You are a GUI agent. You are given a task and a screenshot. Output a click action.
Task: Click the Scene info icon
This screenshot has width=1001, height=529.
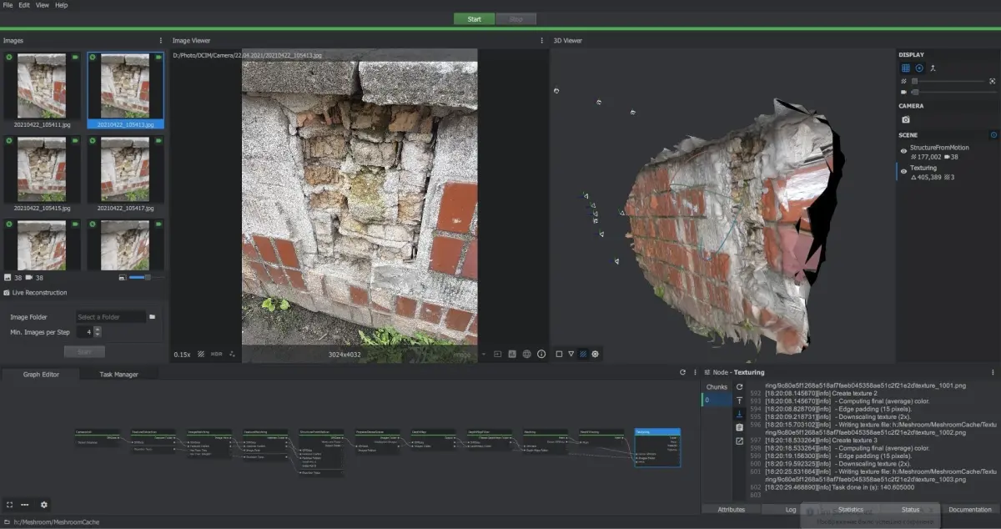click(993, 134)
